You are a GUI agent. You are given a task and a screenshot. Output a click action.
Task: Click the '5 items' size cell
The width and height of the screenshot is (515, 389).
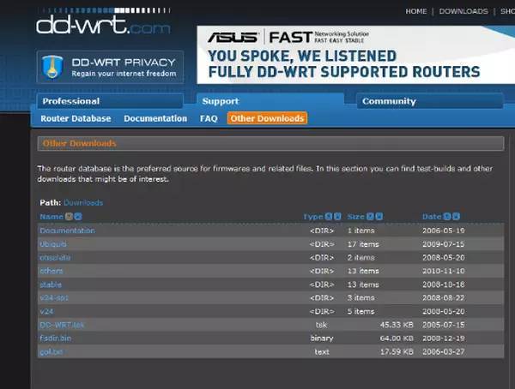(x=361, y=311)
